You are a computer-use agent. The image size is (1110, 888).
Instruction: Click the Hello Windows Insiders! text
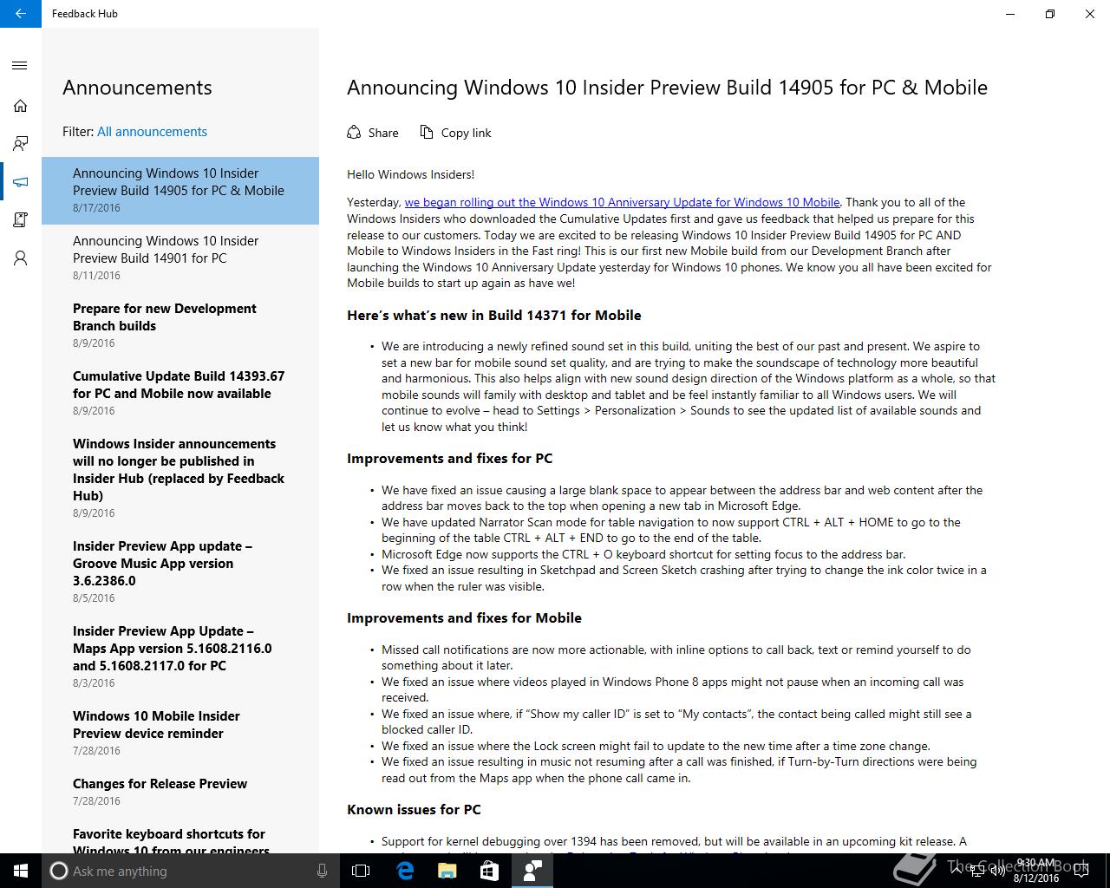(410, 174)
